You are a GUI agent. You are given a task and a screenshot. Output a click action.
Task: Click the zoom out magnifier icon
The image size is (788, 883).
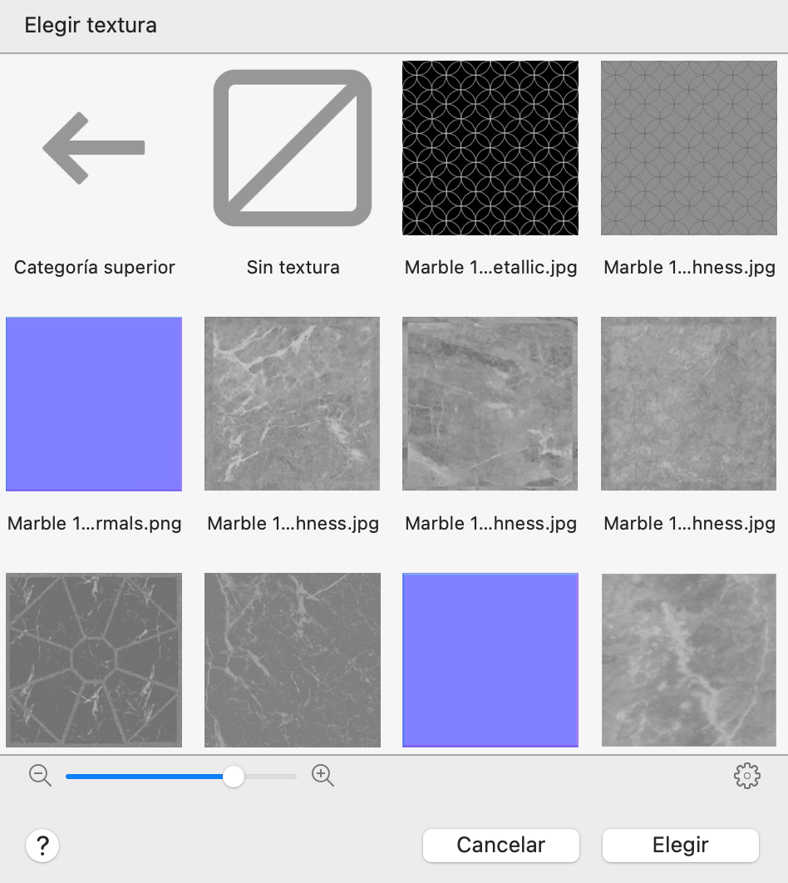[40, 776]
